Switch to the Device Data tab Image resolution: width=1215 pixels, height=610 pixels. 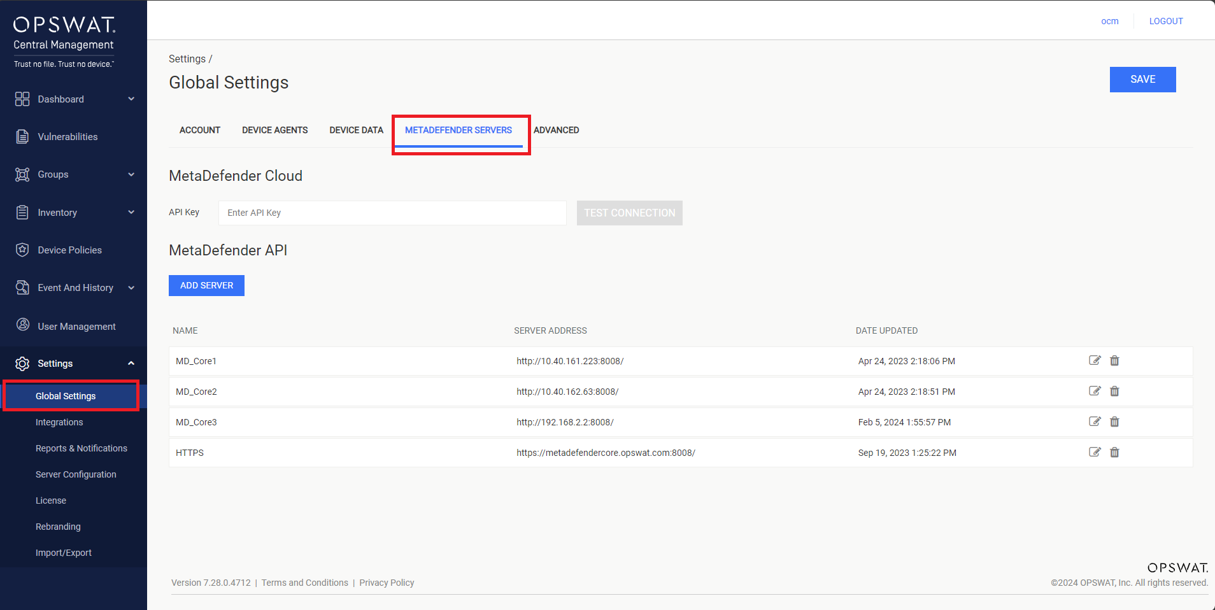pos(357,130)
